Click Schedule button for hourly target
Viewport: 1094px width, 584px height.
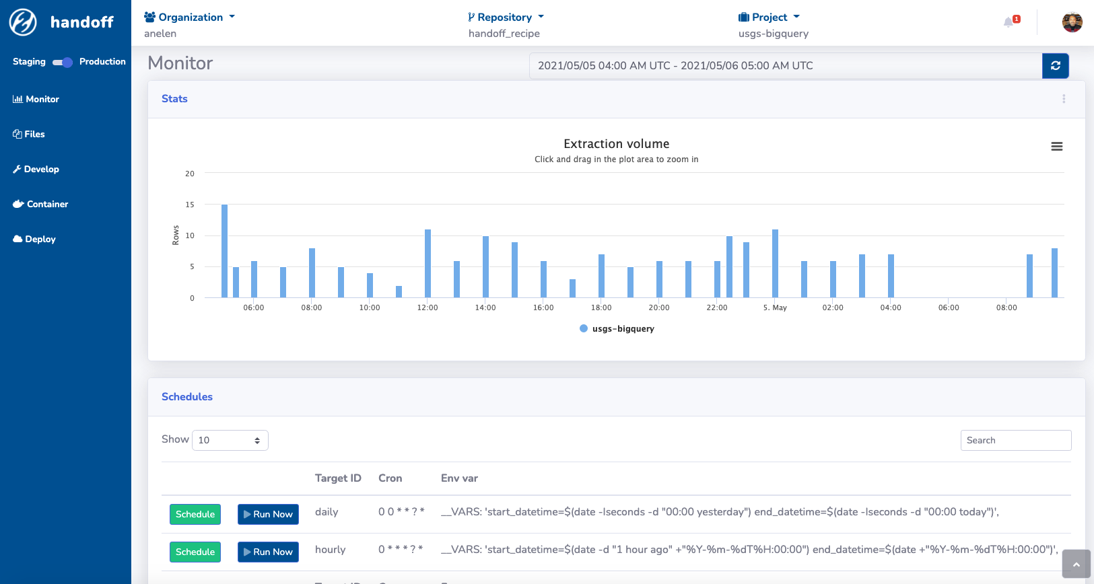click(x=195, y=552)
